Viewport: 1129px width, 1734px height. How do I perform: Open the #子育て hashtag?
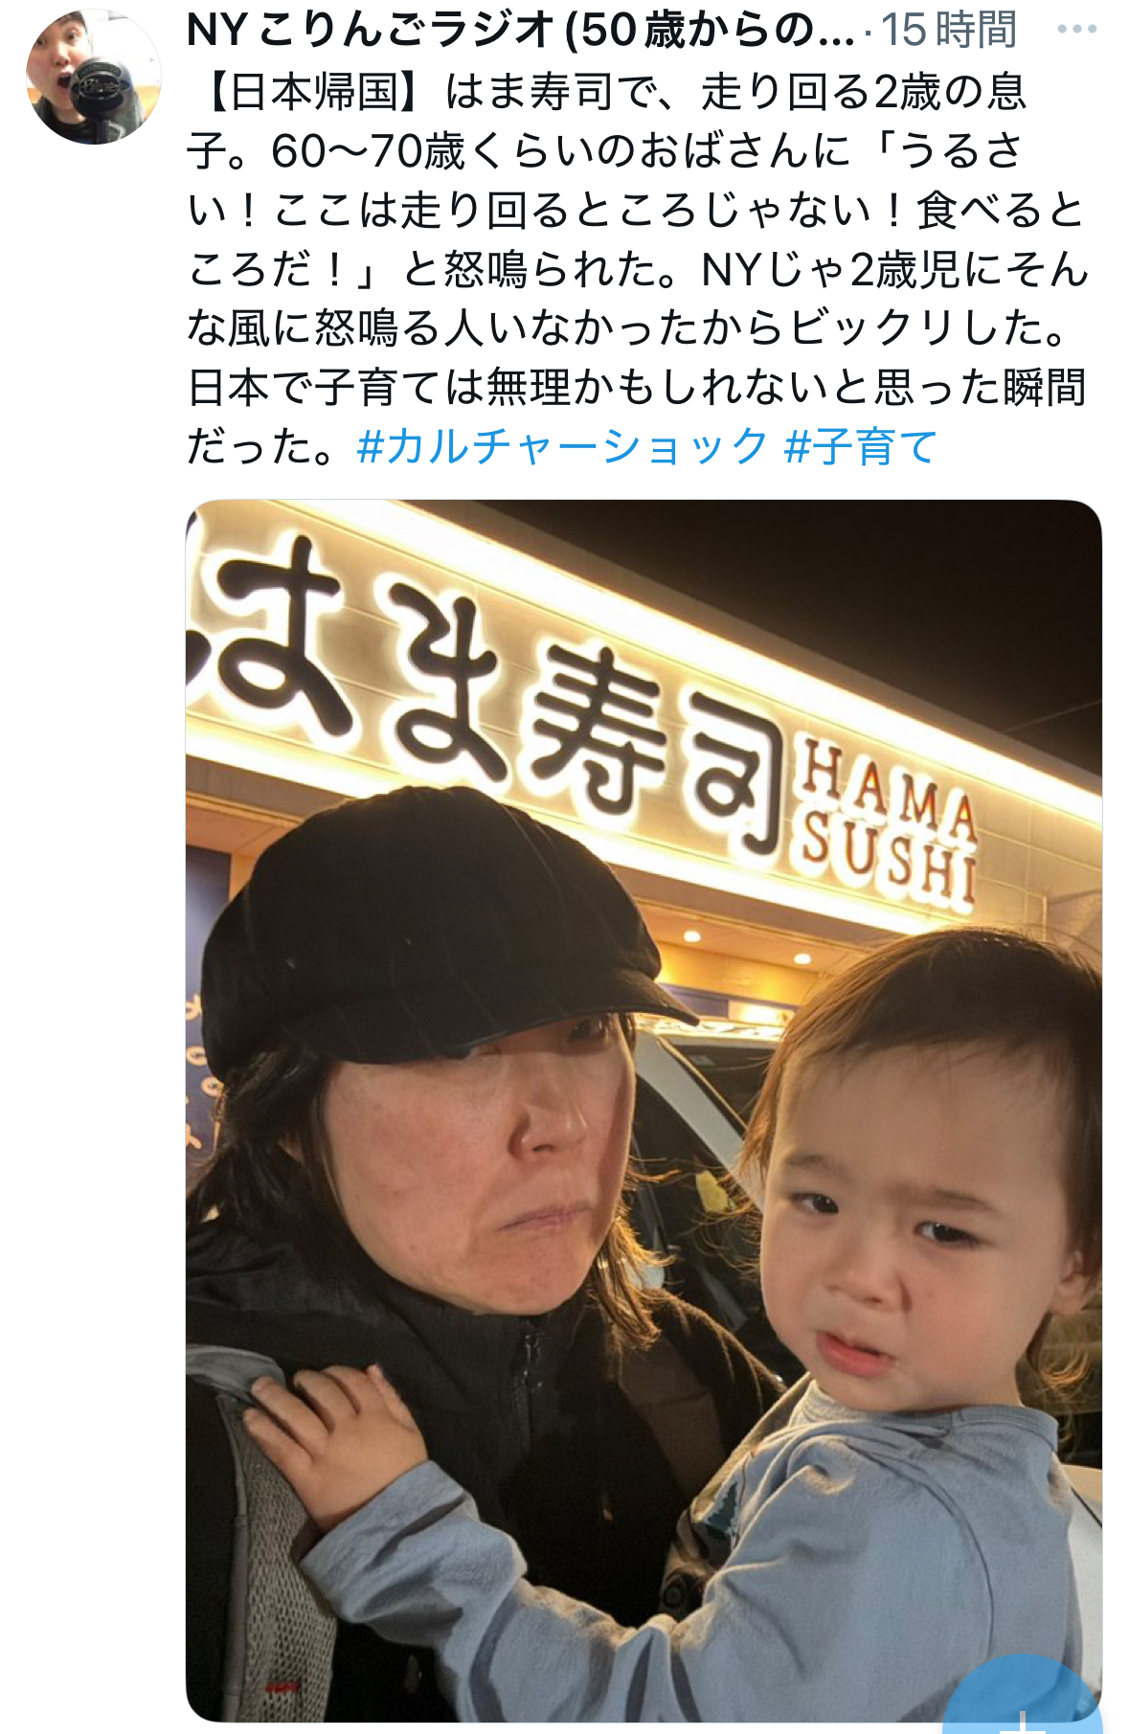click(x=861, y=446)
